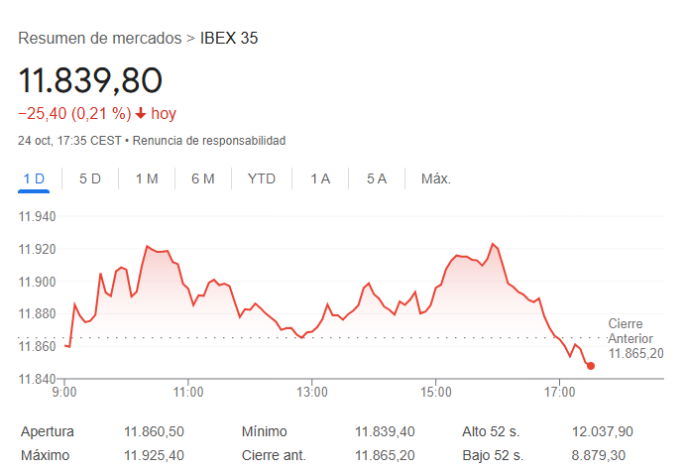Viewport: 685px width, 472px height.
Task: Click the Alto 52 s. value 12.037,90
Action: pyautogui.click(x=603, y=431)
